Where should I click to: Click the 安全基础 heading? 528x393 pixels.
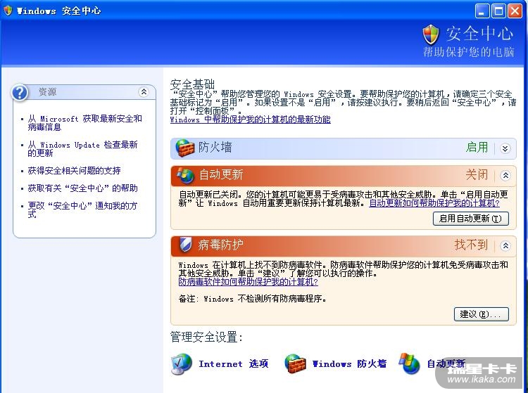pos(192,84)
